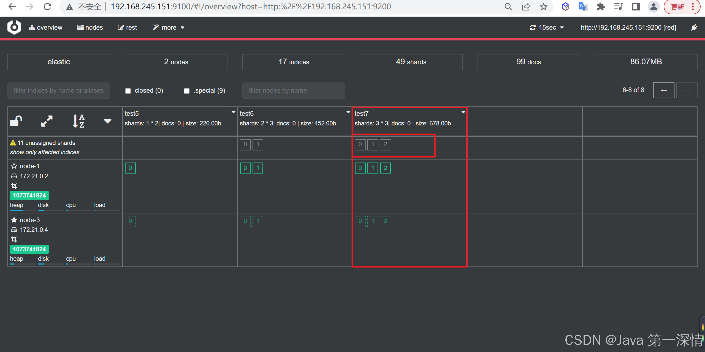Open the more menu dropdown
The width and height of the screenshot is (705, 352).
click(x=169, y=28)
